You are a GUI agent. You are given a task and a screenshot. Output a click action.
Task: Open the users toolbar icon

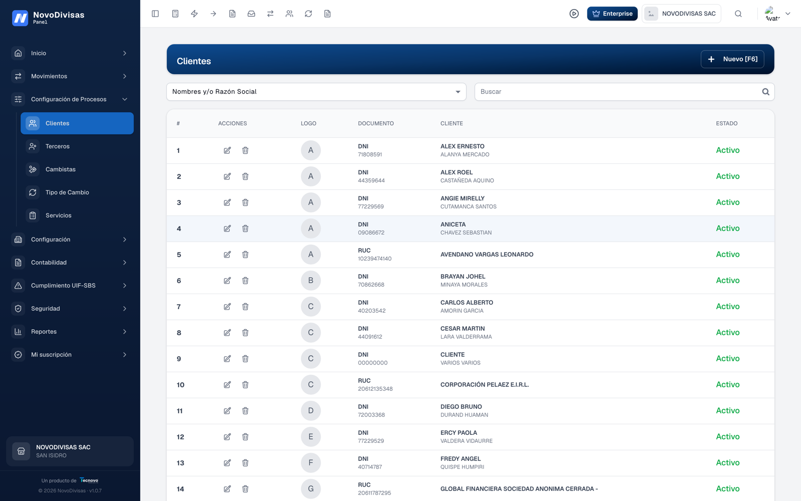289,14
